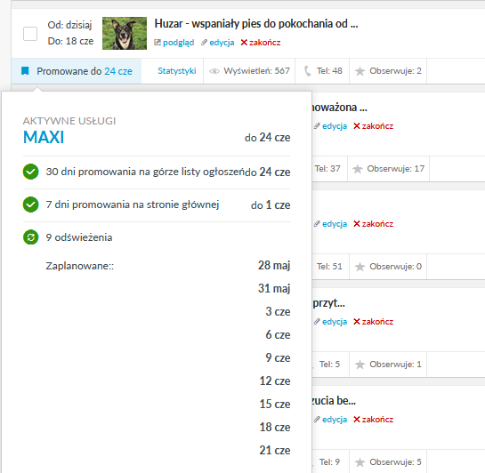485x473 pixels.
Task: Click the Tel: 9 counter
Action: [x=330, y=461]
